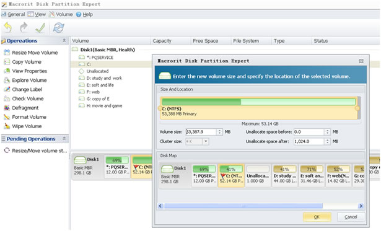Click the Undo arrow toolbar icon
The image size is (381, 231).
pos(8,27)
